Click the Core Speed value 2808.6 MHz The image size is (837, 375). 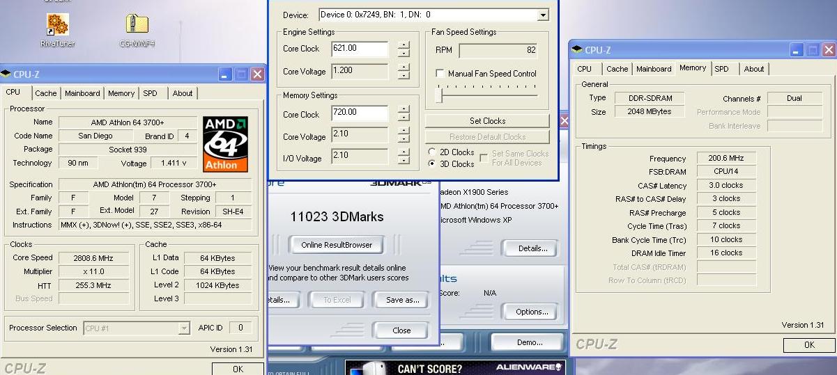93,258
